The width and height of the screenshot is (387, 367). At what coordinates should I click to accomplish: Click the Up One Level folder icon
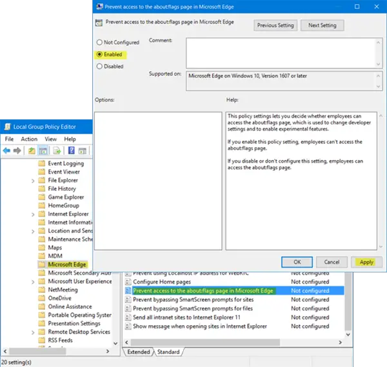point(32,150)
